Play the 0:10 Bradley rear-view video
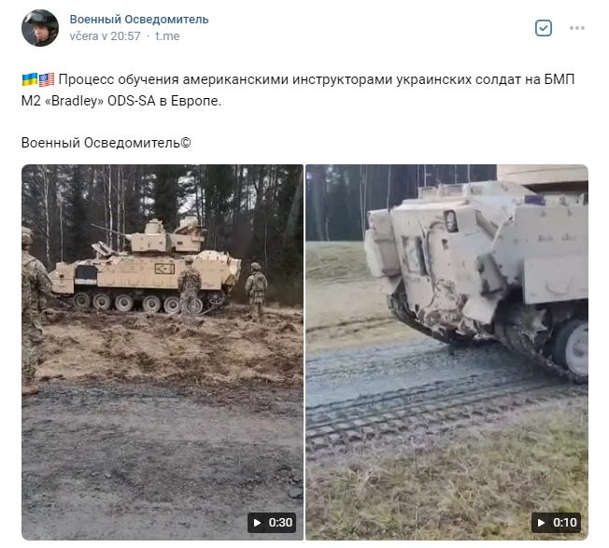Image resolution: width=609 pixels, height=548 pixels. point(447,352)
